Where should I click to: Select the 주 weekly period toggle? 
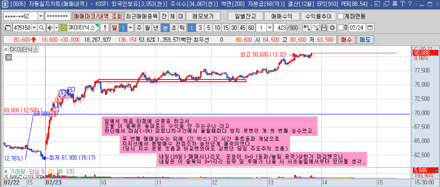point(139,28)
